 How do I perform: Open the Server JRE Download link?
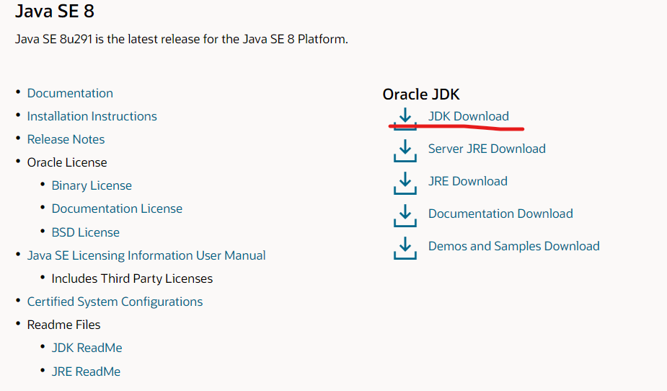(487, 149)
